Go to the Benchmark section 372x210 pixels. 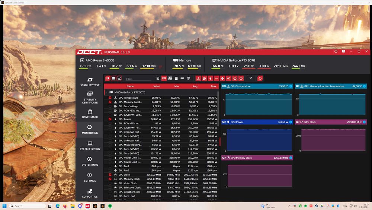coord(90,114)
